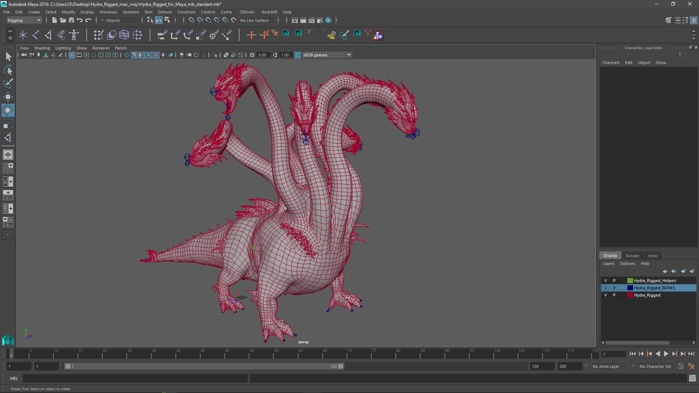Open the Channels menu in Channel Box

pos(611,63)
